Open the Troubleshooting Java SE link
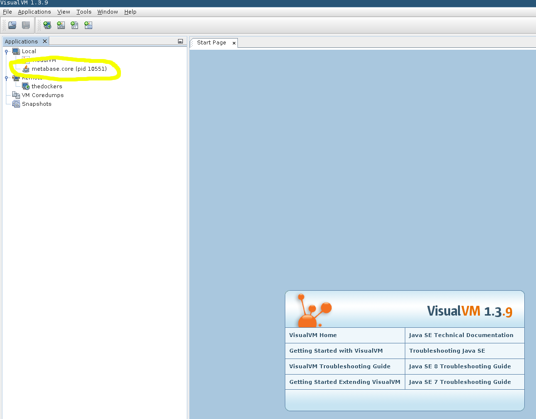The image size is (536, 419). (x=447, y=351)
